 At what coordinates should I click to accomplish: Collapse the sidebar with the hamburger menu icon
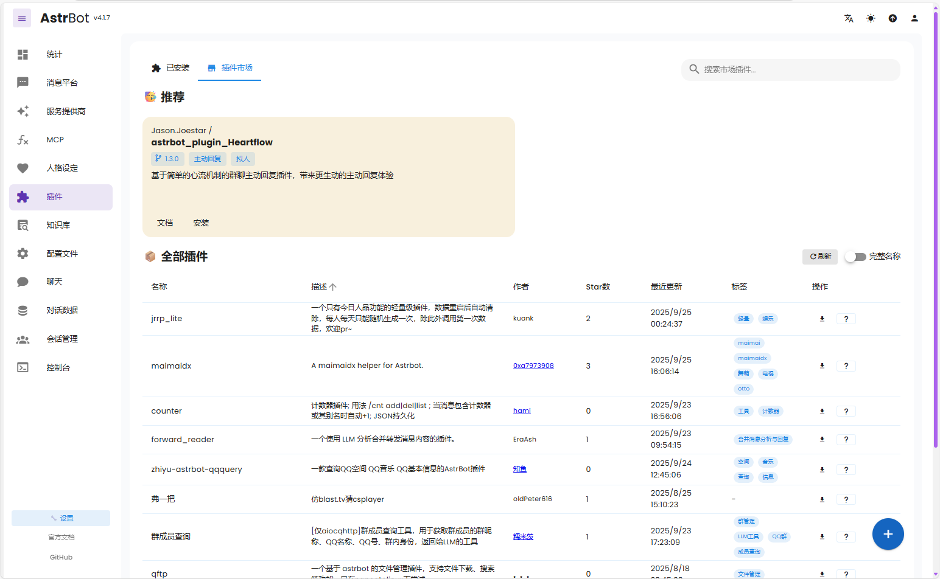pos(22,18)
